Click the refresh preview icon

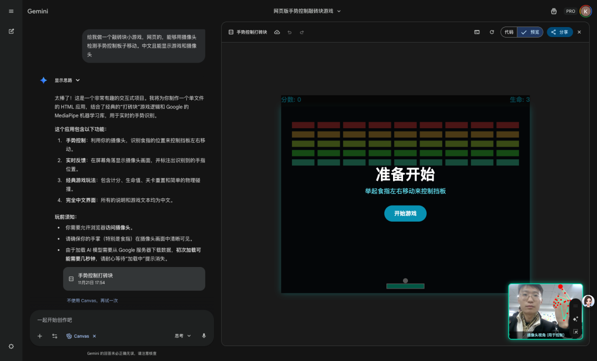pos(491,32)
